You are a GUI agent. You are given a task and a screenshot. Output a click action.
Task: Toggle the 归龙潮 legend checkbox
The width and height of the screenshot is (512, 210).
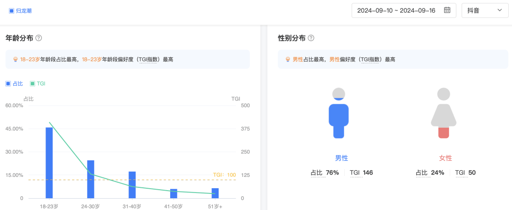(x=11, y=11)
